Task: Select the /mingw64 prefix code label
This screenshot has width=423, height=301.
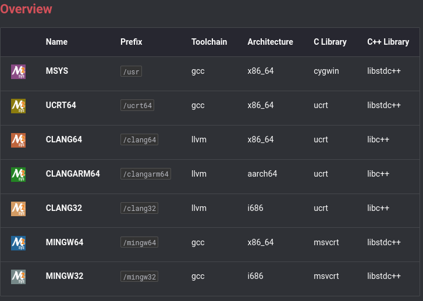Action: (139, 242)
